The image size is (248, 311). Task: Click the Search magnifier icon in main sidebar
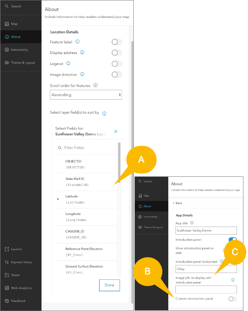click(7, 6)
